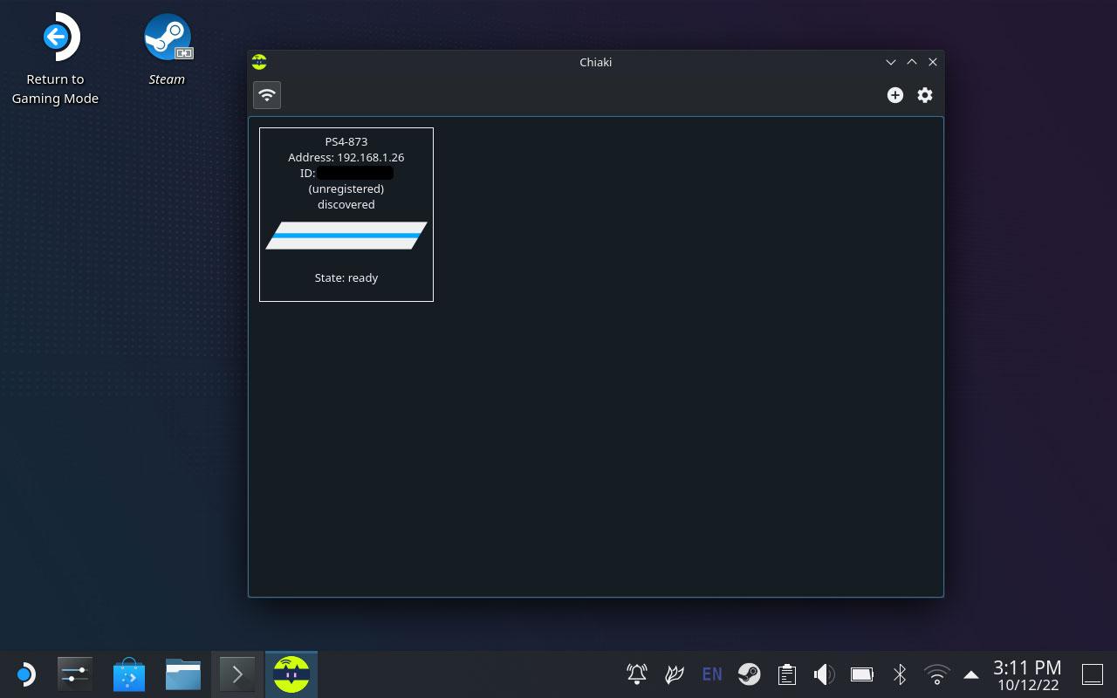1117x698 pixels.
Task: Maximize the Chiaki window
Action: (912, 62)
